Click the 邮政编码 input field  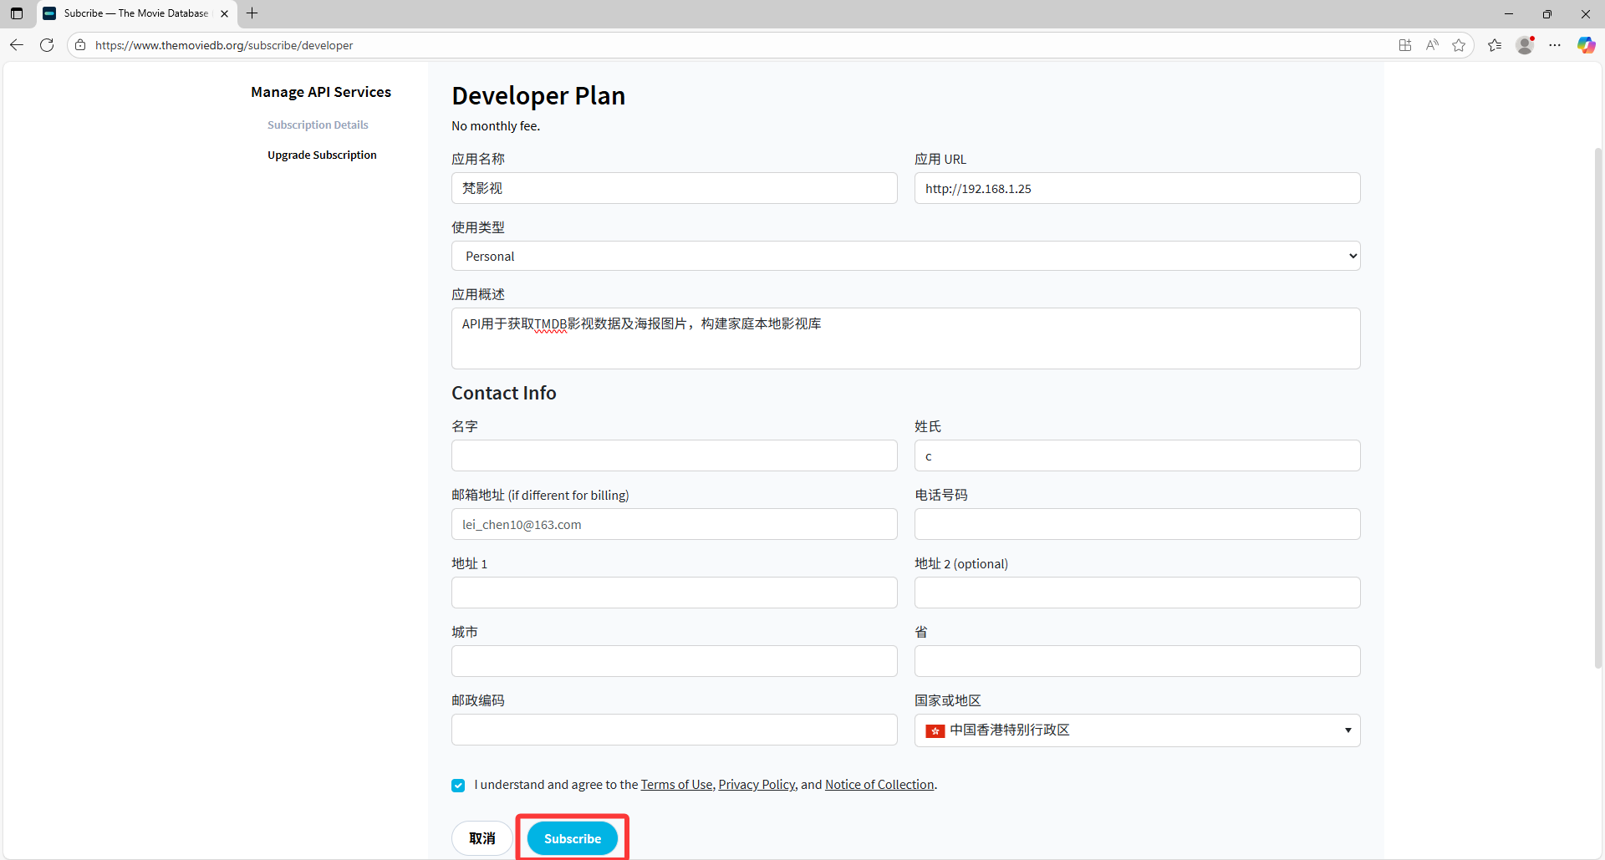(675, 730)
